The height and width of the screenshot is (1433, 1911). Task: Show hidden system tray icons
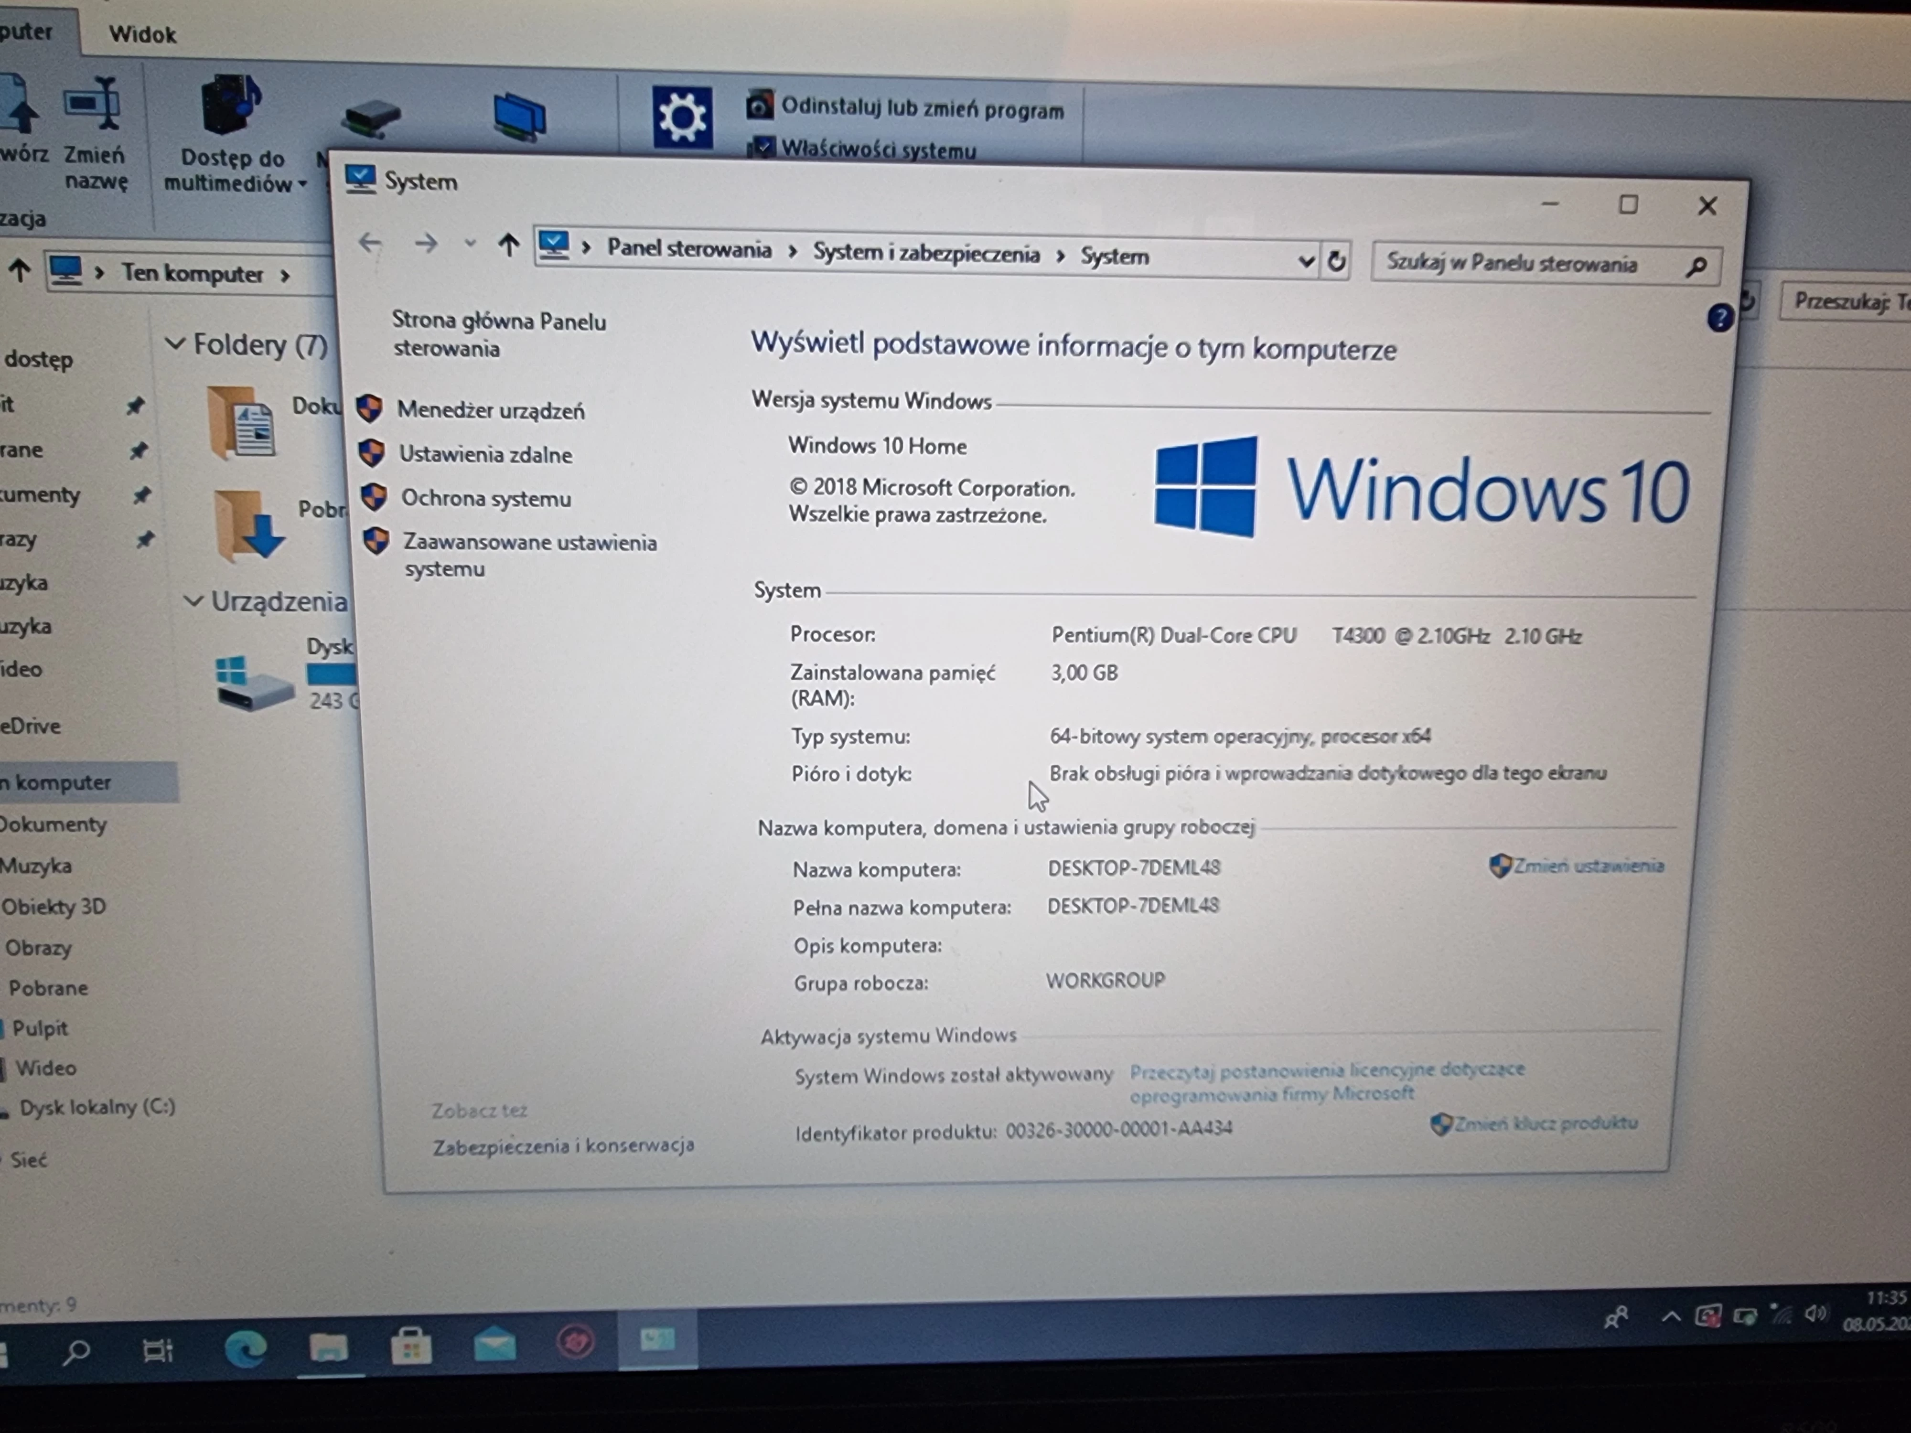1671,1317
